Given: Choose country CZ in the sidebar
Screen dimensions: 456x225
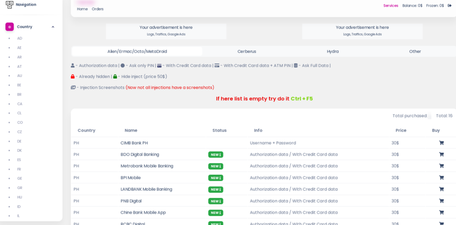Looking at the screenshot, I should (x=19, y=132).
